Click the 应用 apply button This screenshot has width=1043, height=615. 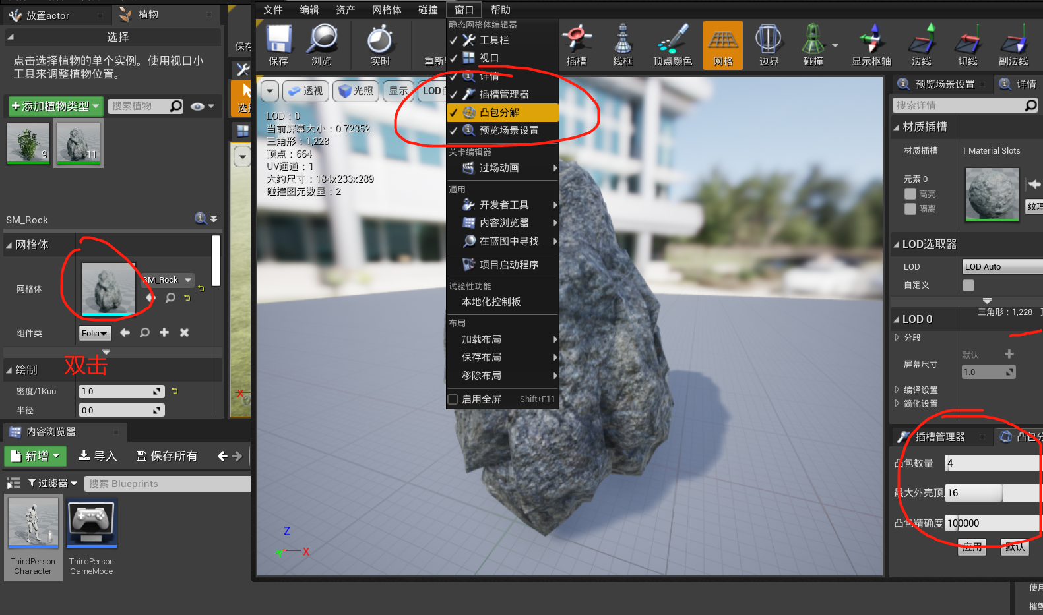click(972, 547)
